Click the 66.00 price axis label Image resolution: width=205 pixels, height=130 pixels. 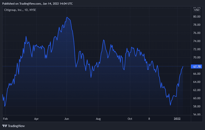pos(197,74)
